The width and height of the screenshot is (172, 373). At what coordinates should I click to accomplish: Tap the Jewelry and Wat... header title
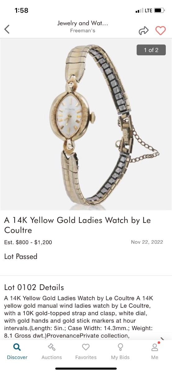point(83,23)
